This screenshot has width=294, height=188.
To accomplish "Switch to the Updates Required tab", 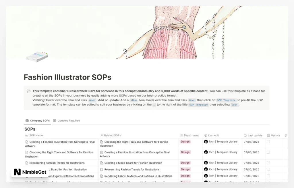I will point(67,121).
